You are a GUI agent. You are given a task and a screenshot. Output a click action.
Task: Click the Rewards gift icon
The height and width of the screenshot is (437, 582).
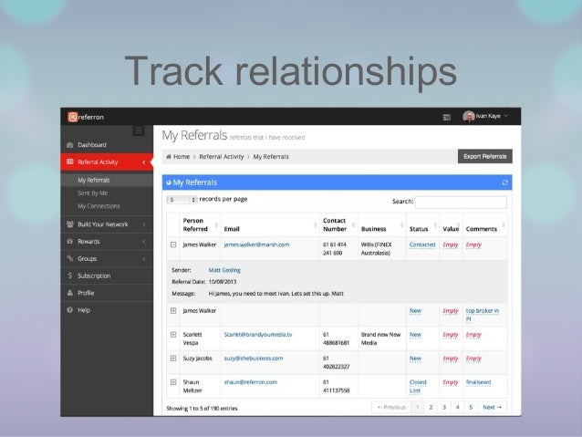[x=69, y=242]
